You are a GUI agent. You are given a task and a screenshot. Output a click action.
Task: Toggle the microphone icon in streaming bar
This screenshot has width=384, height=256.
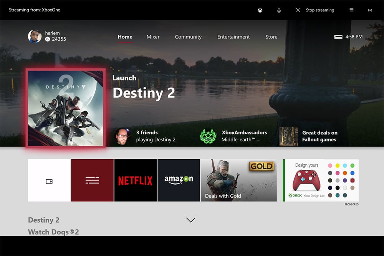click(x=279, y=10)
